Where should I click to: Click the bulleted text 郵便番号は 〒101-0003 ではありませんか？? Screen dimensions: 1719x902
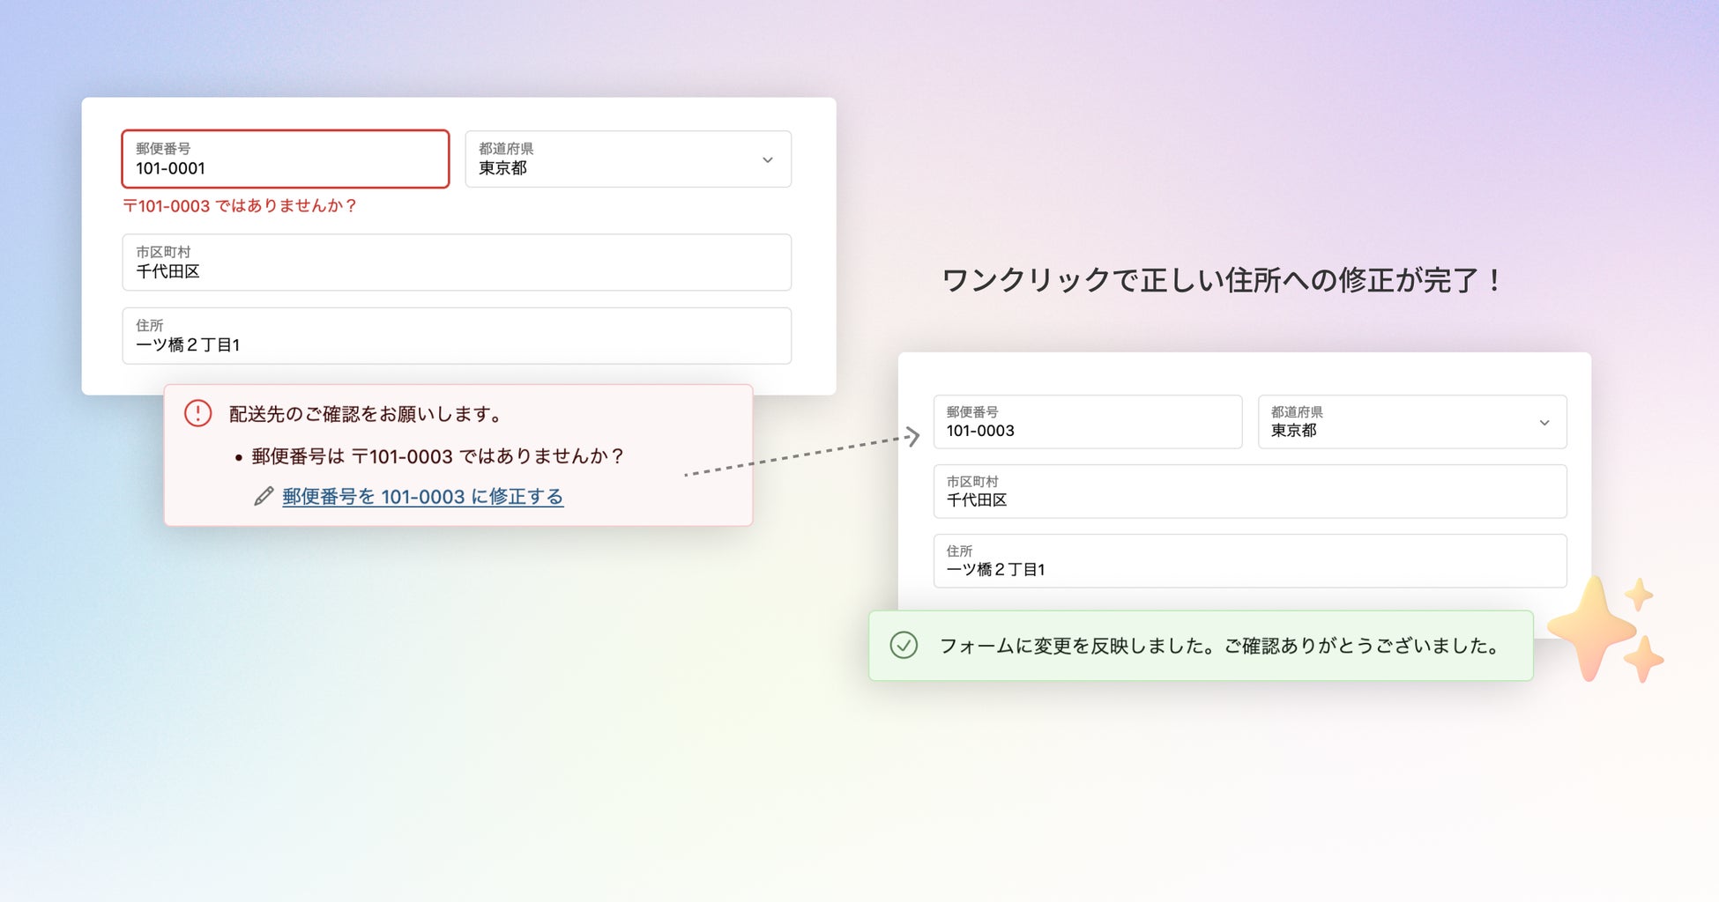click(x=438, y=456)
